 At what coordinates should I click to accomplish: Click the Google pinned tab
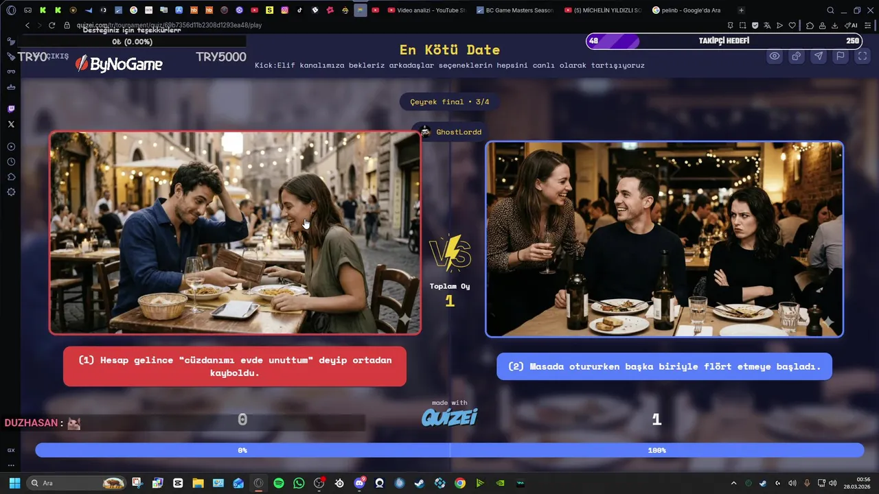pos(133,10)
